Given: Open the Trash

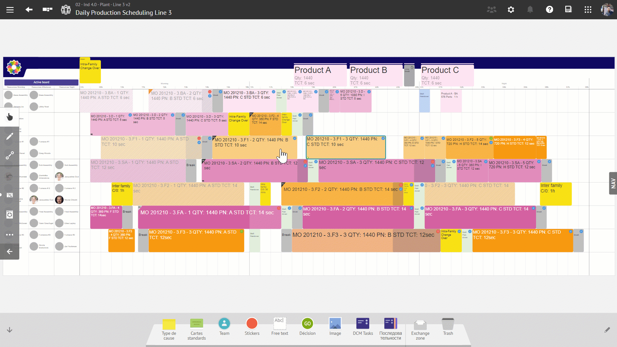Looking at the screenshot, I should click(x=448, y=325).
